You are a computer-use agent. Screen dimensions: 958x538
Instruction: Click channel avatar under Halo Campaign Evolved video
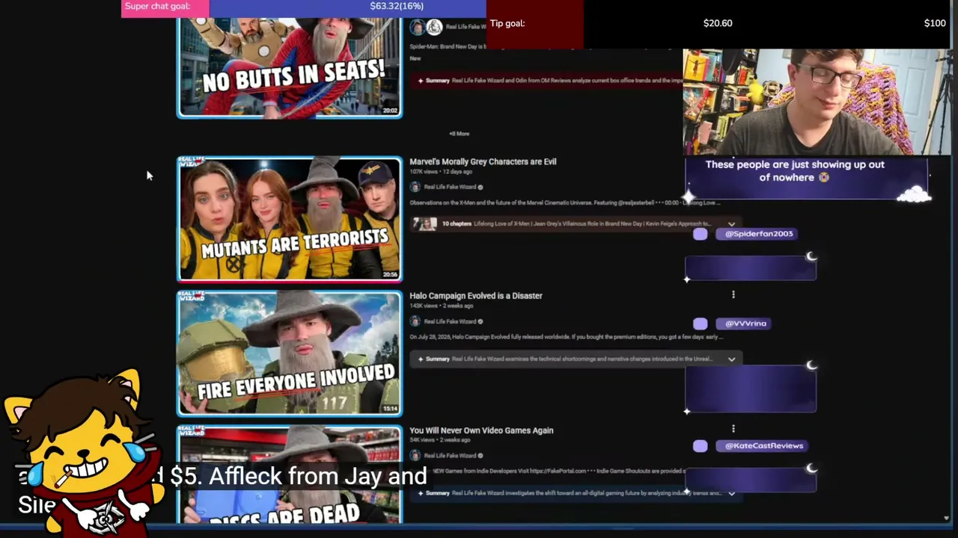(415, 321)
